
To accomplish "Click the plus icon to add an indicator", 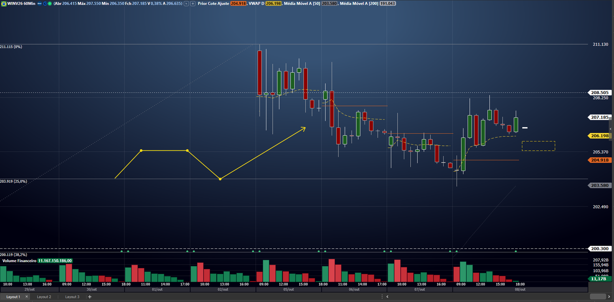I will pos(193,3).
